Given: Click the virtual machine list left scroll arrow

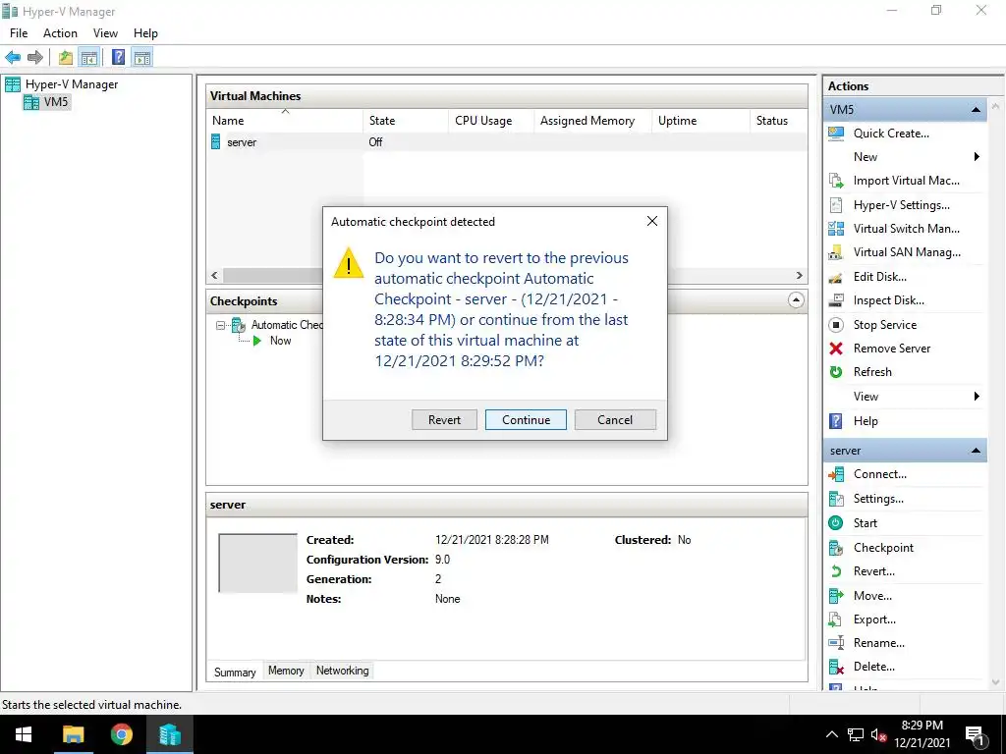Looking at the screenshot, I should pyautogui.click(x=215, y=276).
